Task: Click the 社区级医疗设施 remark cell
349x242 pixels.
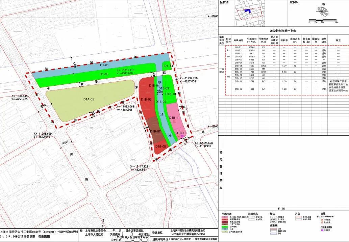Action: [x=338, y=81]
